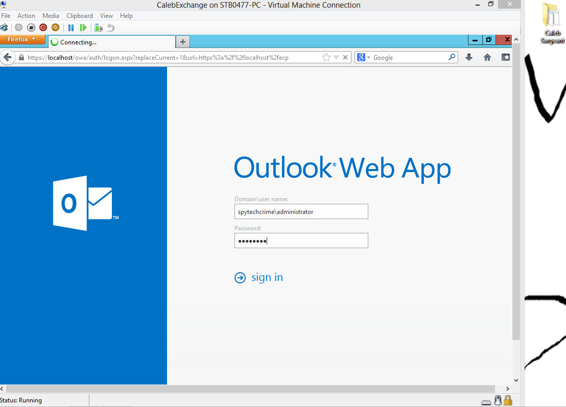
Task: Open the orange Firefox menu button
Action: (x=22, y=39)
